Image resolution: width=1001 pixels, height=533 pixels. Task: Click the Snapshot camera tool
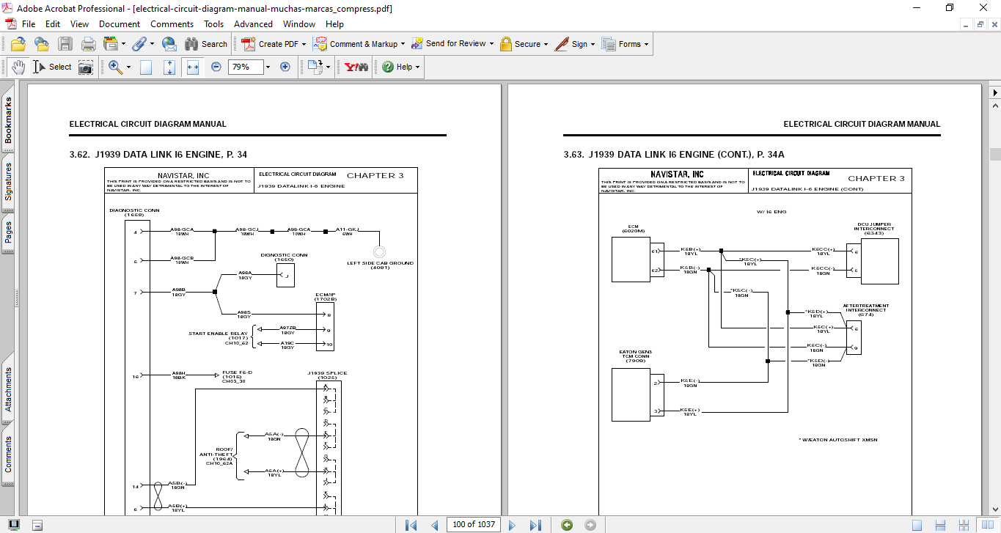pos(86,67)
